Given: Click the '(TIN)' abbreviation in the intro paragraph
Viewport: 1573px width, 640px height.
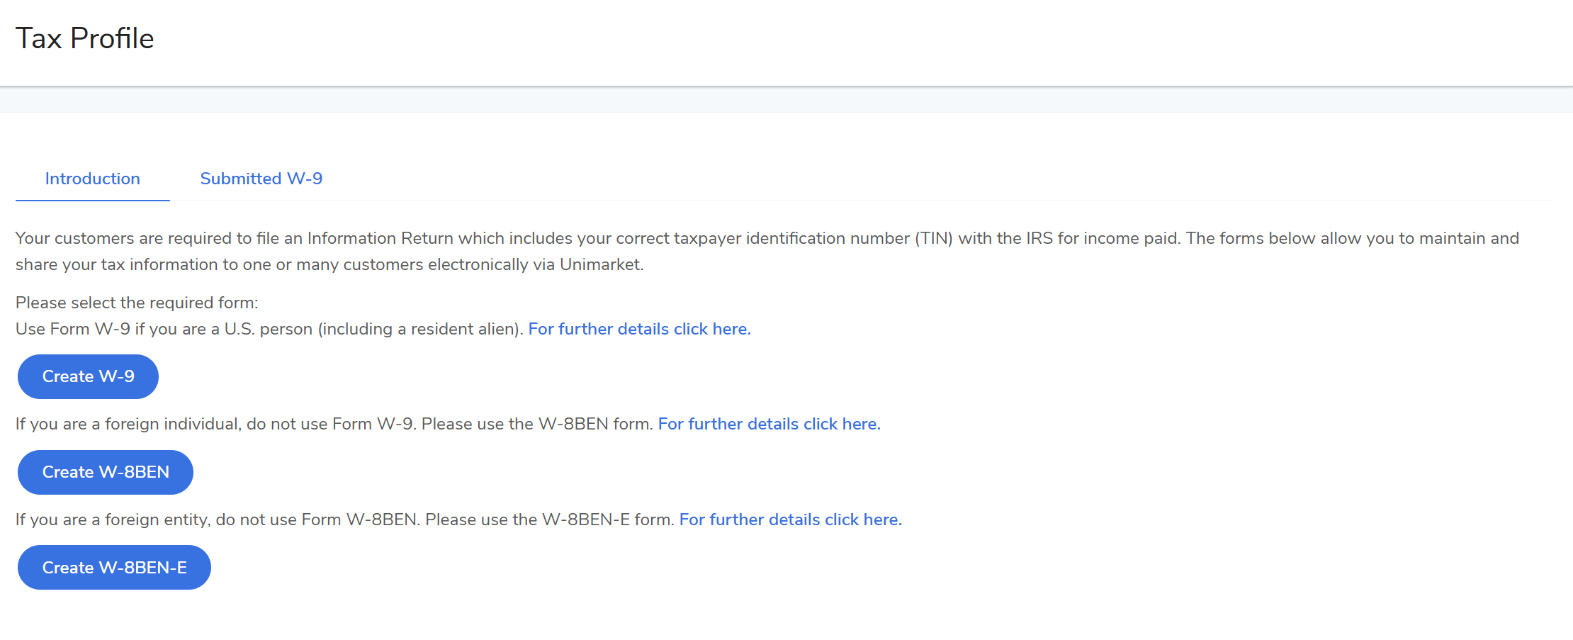Looking at the screenshot, I should [x=933, y=238].
